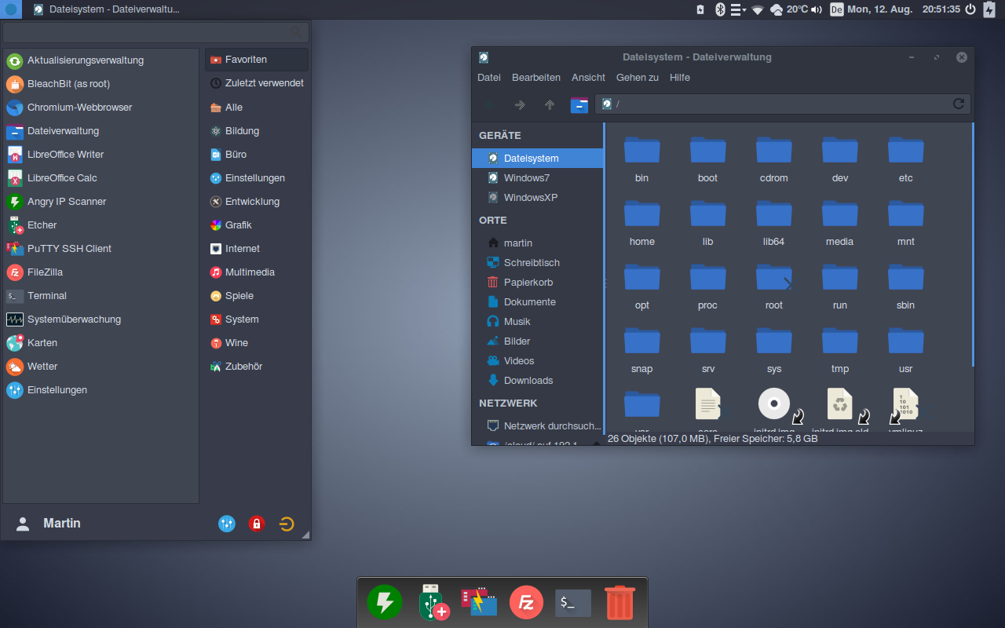
Task: Open the Hilfe menu
Action: (680, 78)
